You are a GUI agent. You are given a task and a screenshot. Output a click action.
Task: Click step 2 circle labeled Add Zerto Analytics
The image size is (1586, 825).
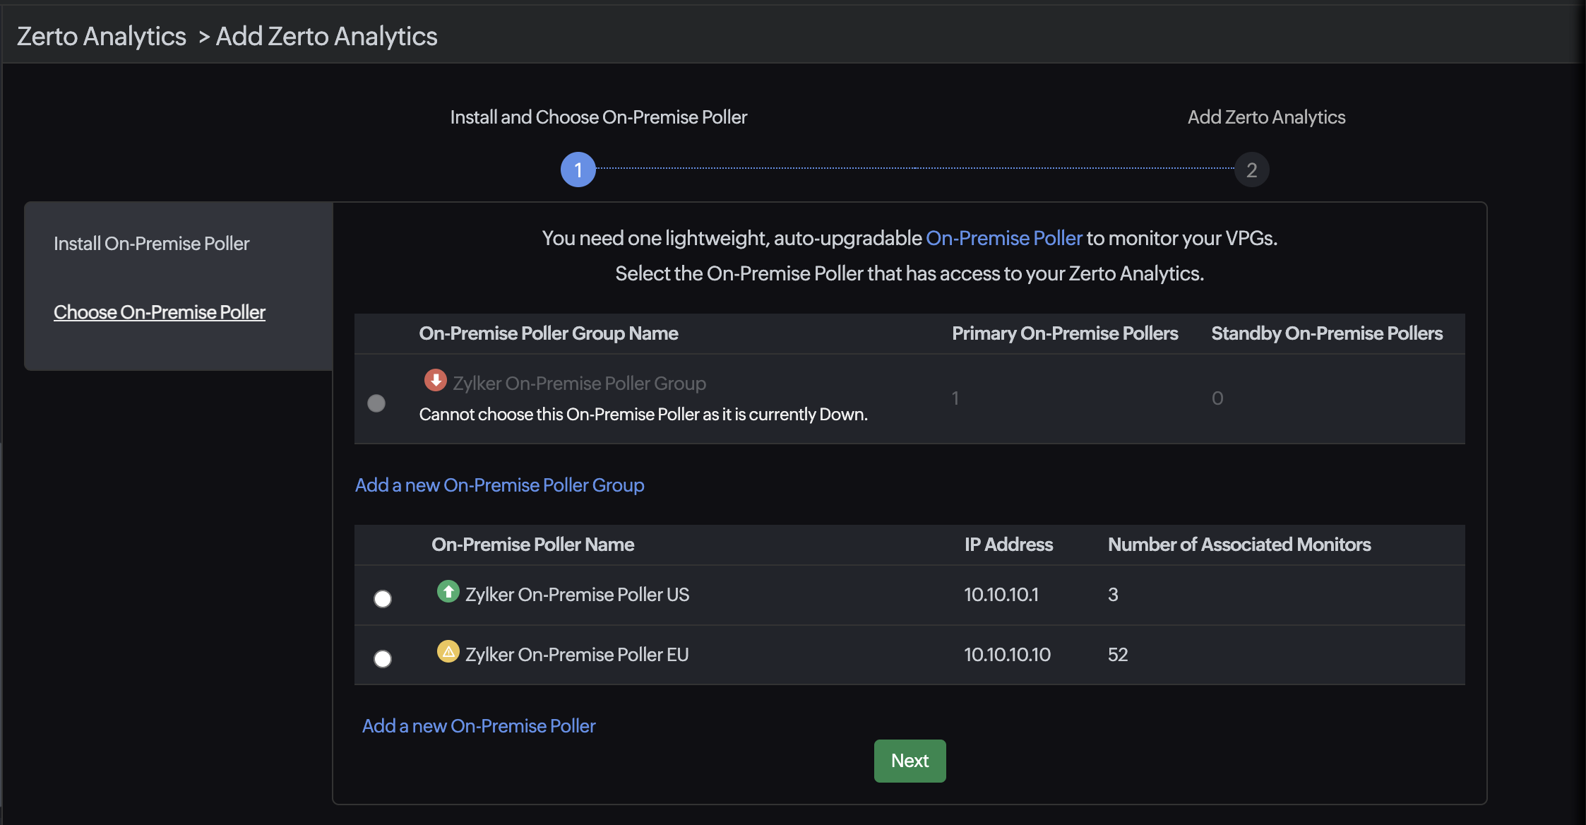pyautogui.click(x=1251, y=170)
